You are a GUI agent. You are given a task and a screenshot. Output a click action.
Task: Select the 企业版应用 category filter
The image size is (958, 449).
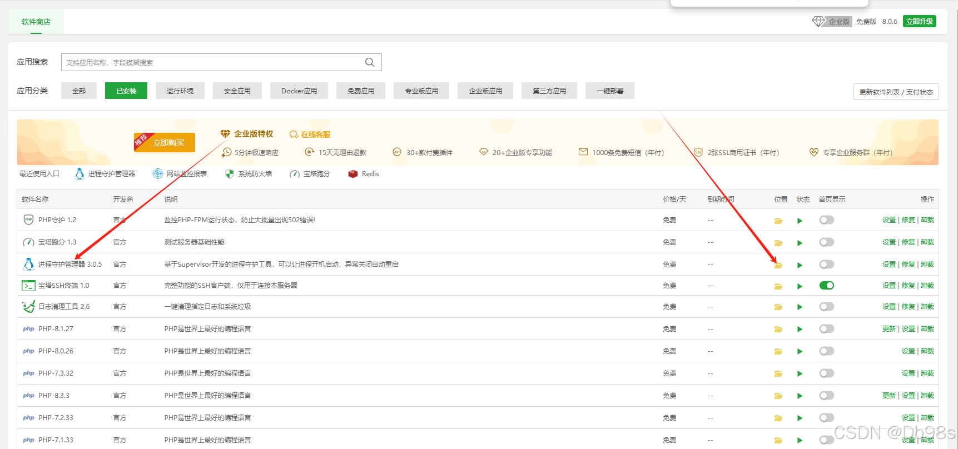click(485, 91)
